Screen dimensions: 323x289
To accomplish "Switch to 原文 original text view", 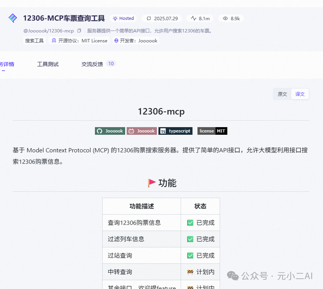I will click(x=282, y=94).
